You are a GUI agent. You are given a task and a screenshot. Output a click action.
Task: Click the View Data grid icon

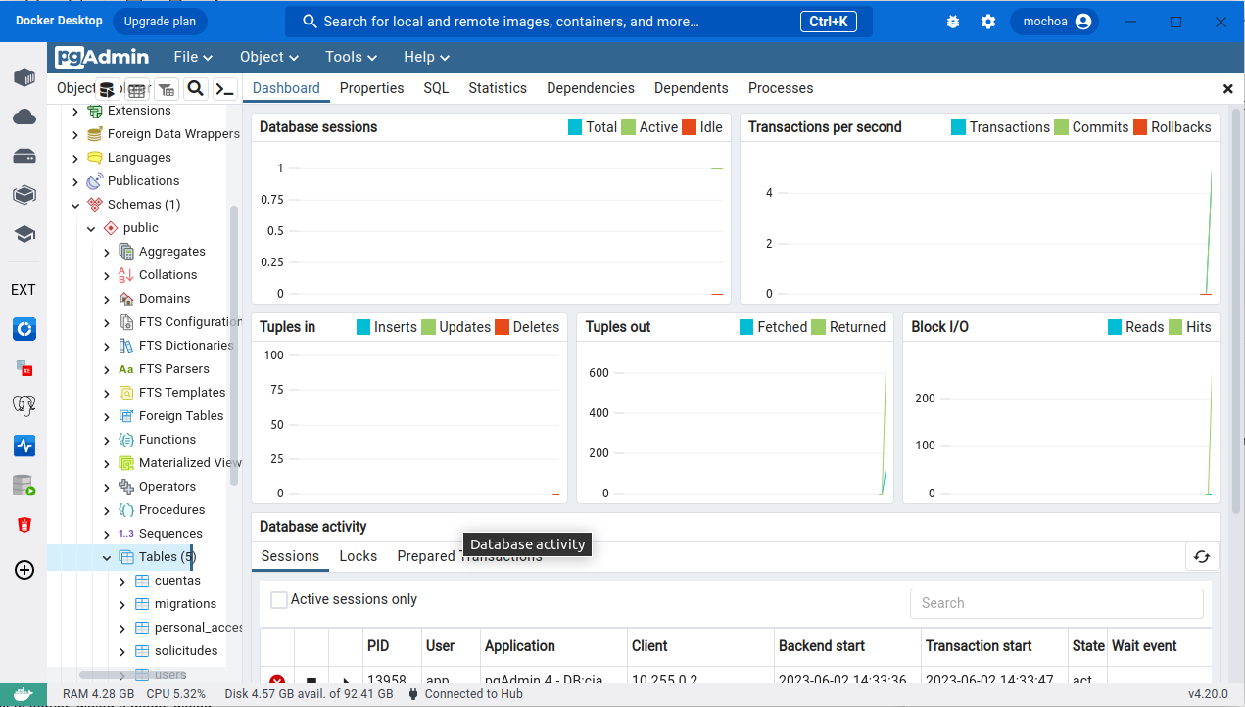point(137,89)
